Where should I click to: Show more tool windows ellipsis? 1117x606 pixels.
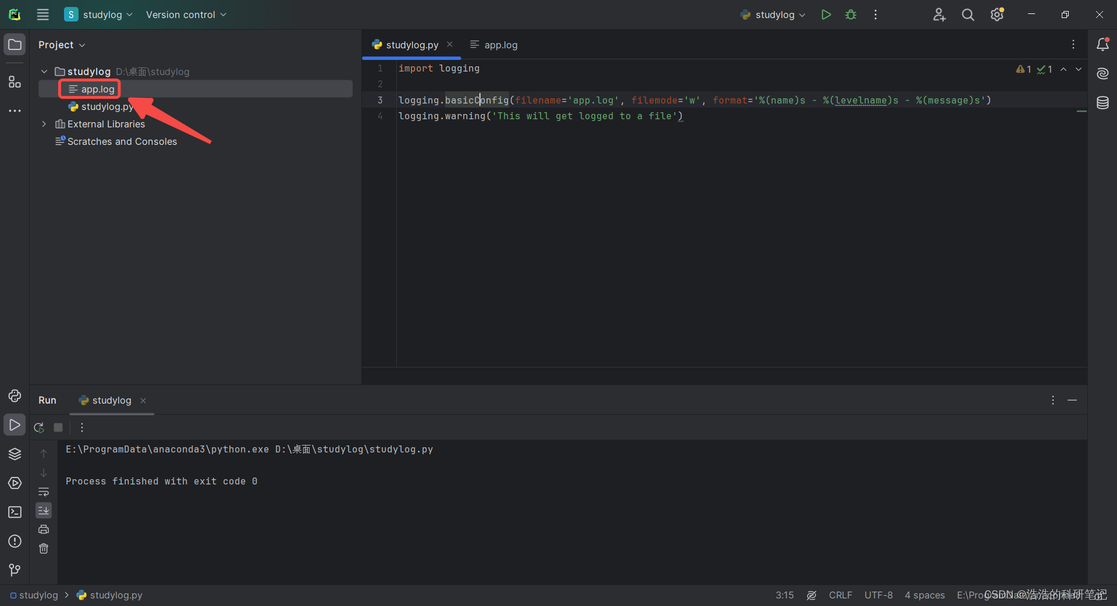click(x=15, y=110)
